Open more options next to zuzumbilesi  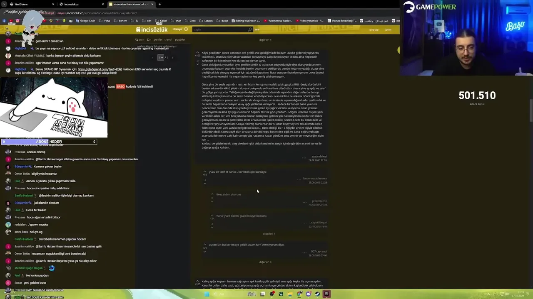[304, 158]
